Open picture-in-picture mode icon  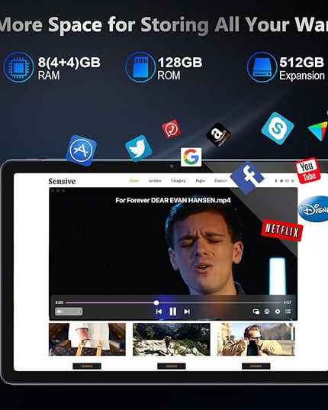(256, 312)
